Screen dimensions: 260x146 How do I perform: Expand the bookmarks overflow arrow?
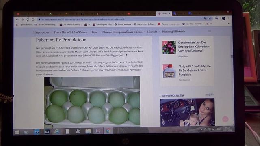229,24
